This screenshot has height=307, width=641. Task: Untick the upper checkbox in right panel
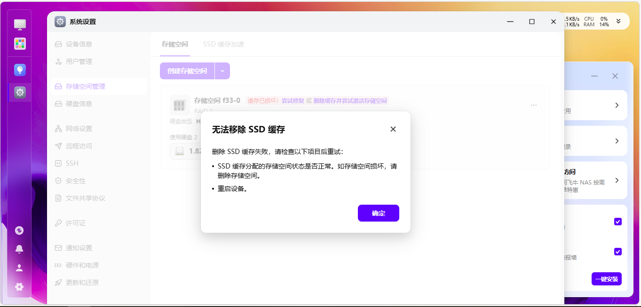pyautogui.click(x=618, y=222)
